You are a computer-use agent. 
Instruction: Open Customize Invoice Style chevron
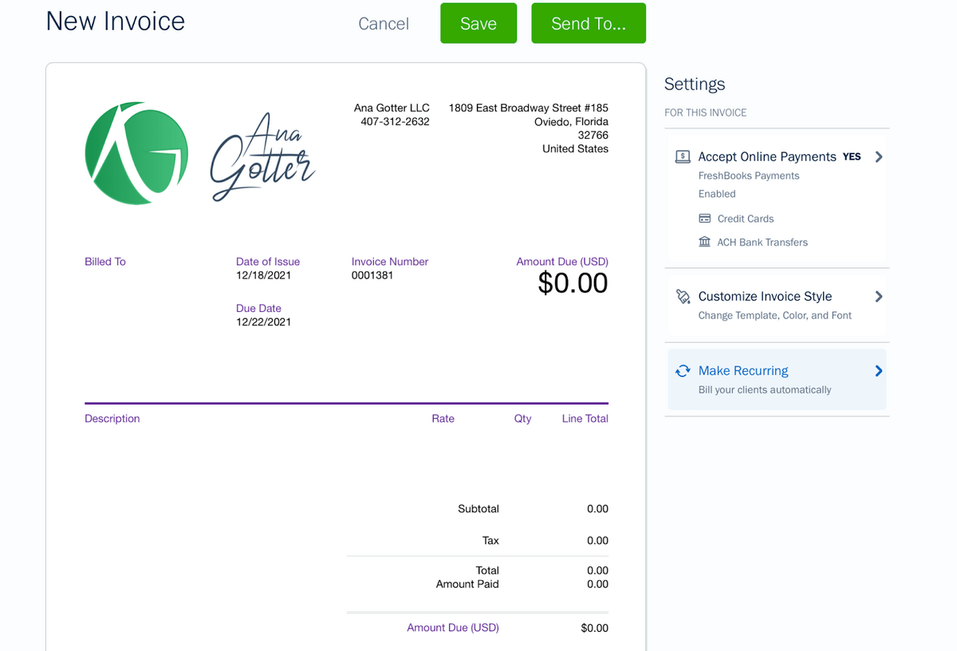878,297
